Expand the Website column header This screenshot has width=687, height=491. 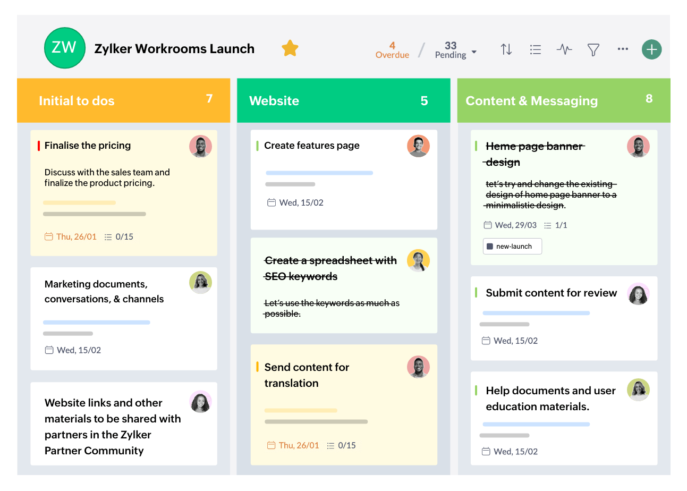click(x=274, y=100)
